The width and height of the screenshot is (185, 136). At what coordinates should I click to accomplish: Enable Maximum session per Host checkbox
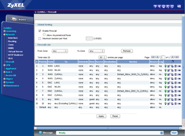40,39
